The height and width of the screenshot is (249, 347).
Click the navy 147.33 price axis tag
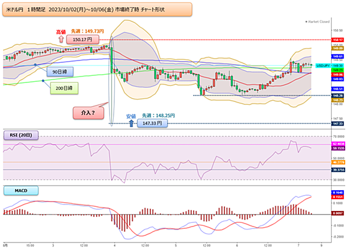[x=338, y=124]
